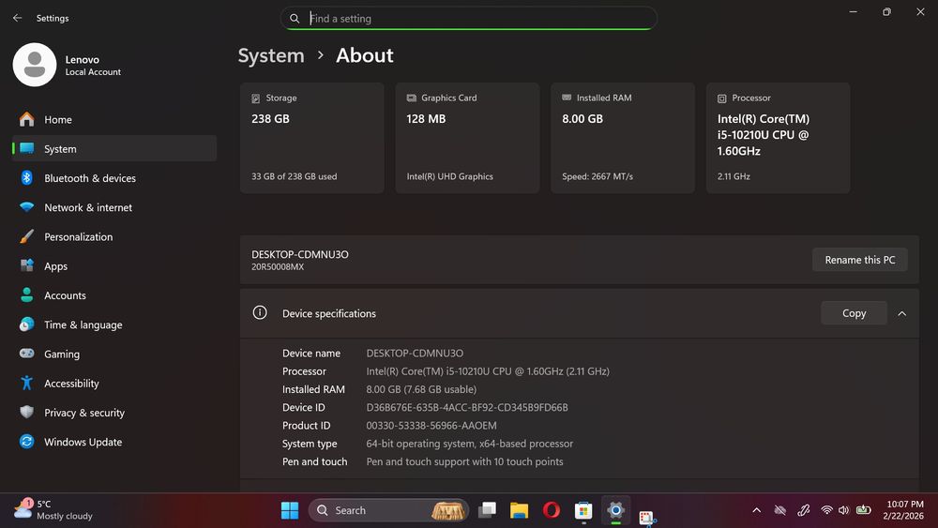The height and width of the screenshot is (528, 938).
Task: Open the Windows Start menu
Action: coord(290,510)
